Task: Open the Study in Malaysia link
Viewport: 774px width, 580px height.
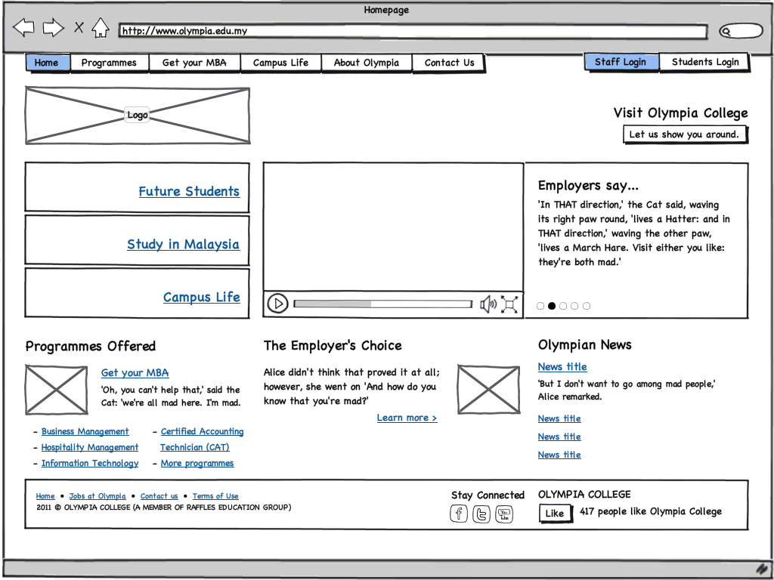Action: (x=183, y=244)
